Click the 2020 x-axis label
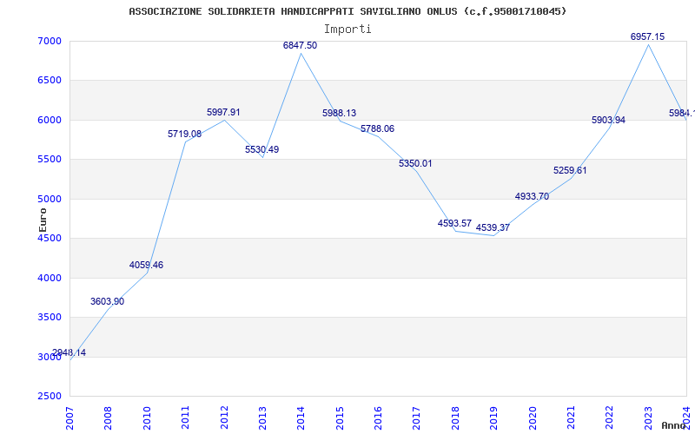 (533, 418)
